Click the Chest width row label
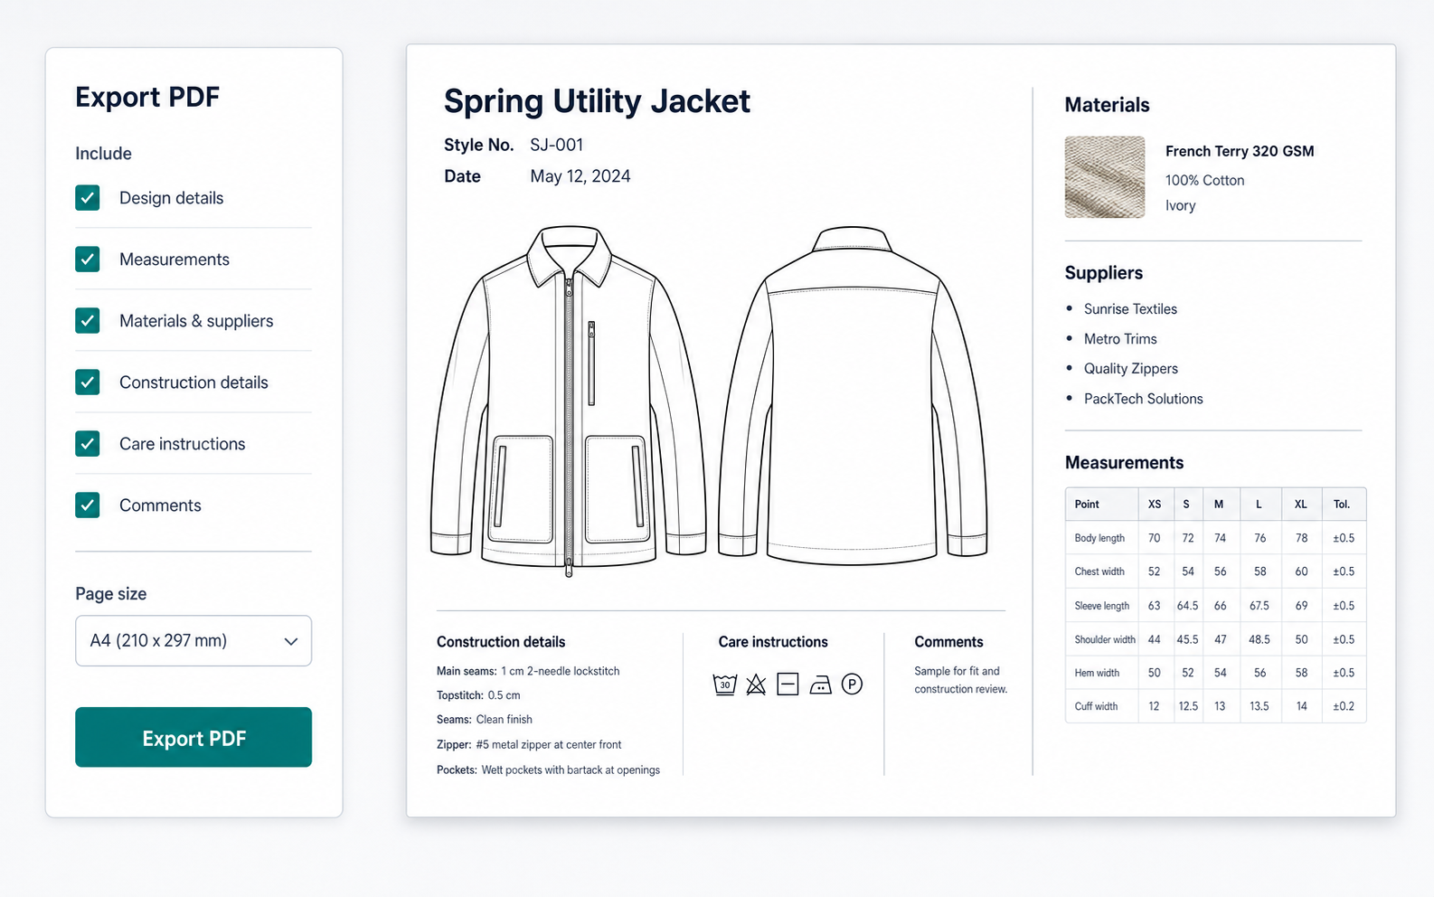Viewport: 1434px width, 897px height. 1099,571
